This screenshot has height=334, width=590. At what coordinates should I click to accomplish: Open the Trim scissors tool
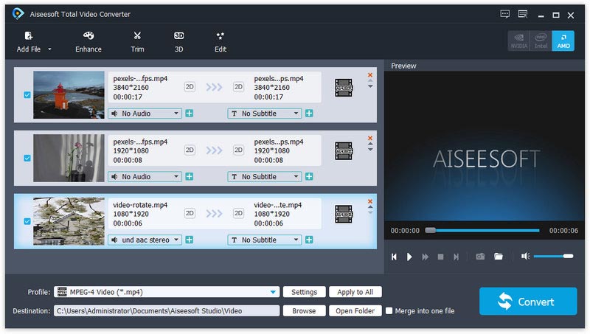tap(137, 42)
